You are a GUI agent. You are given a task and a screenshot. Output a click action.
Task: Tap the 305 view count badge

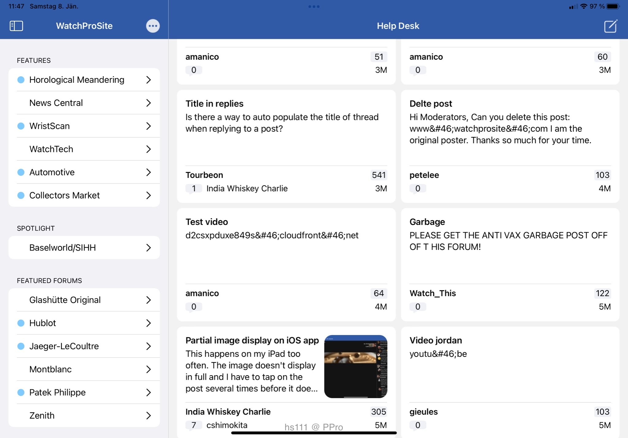pyautogui.click(x=379, y=412)
